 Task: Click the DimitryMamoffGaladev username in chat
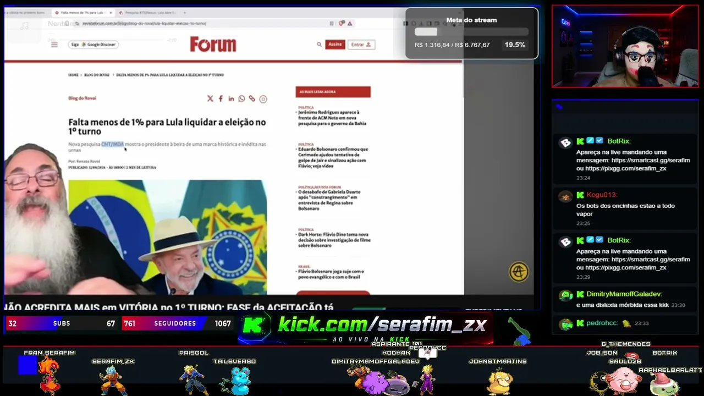tap(624, 294)
